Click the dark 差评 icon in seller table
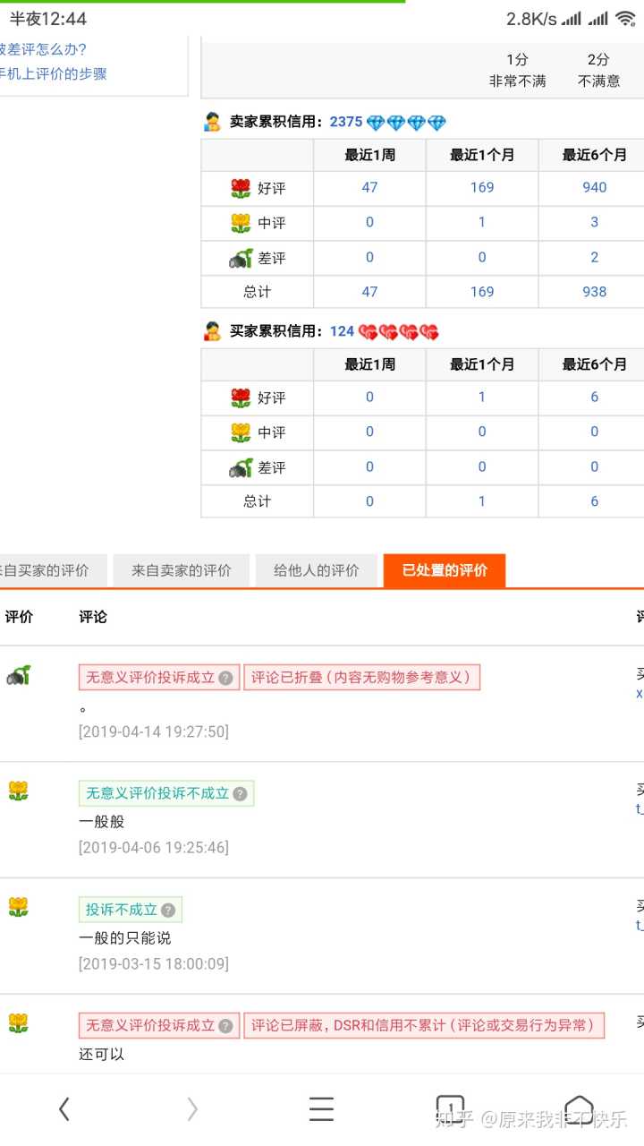Screen dimensions: 644x1146 [x=241, y=259]
